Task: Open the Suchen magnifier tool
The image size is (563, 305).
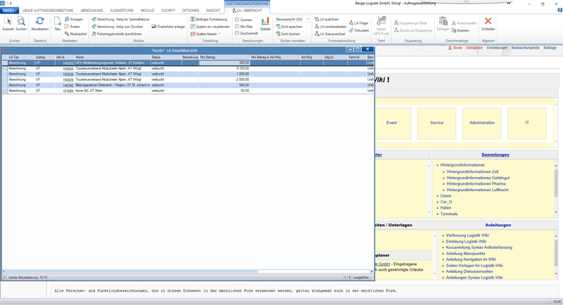Action: [21, 21]
